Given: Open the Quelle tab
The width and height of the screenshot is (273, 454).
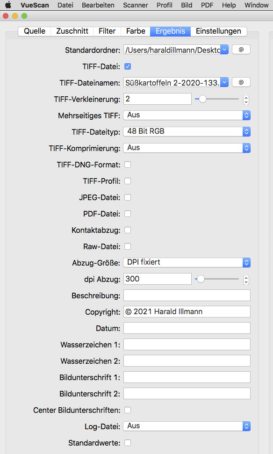Looking at the screenshot, I should pyautogui.click(x=35, y=31).
